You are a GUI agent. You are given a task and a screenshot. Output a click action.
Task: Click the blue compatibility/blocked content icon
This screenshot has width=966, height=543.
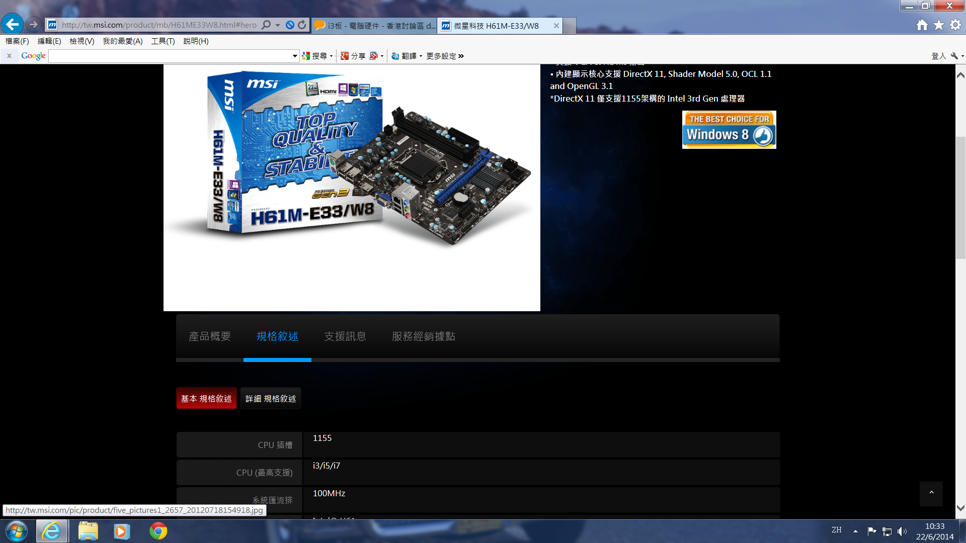pos(290,25)
